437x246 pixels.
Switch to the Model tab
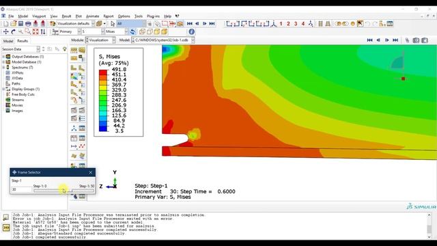click(x=8, y=41)
